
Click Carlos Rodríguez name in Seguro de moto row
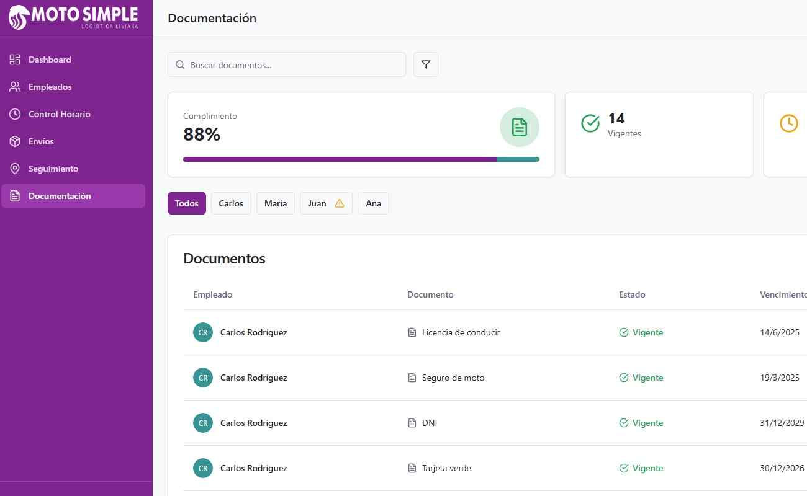[x=253, y=378]
